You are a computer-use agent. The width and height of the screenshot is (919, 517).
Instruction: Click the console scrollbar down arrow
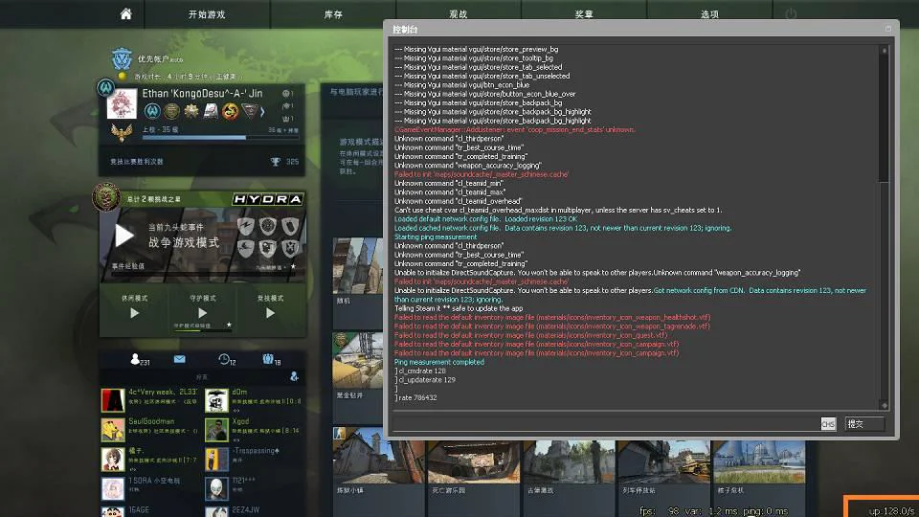884,405
